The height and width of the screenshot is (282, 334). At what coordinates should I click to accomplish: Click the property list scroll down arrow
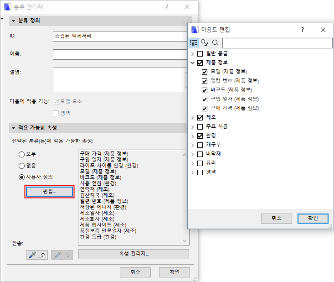(185, 241)
